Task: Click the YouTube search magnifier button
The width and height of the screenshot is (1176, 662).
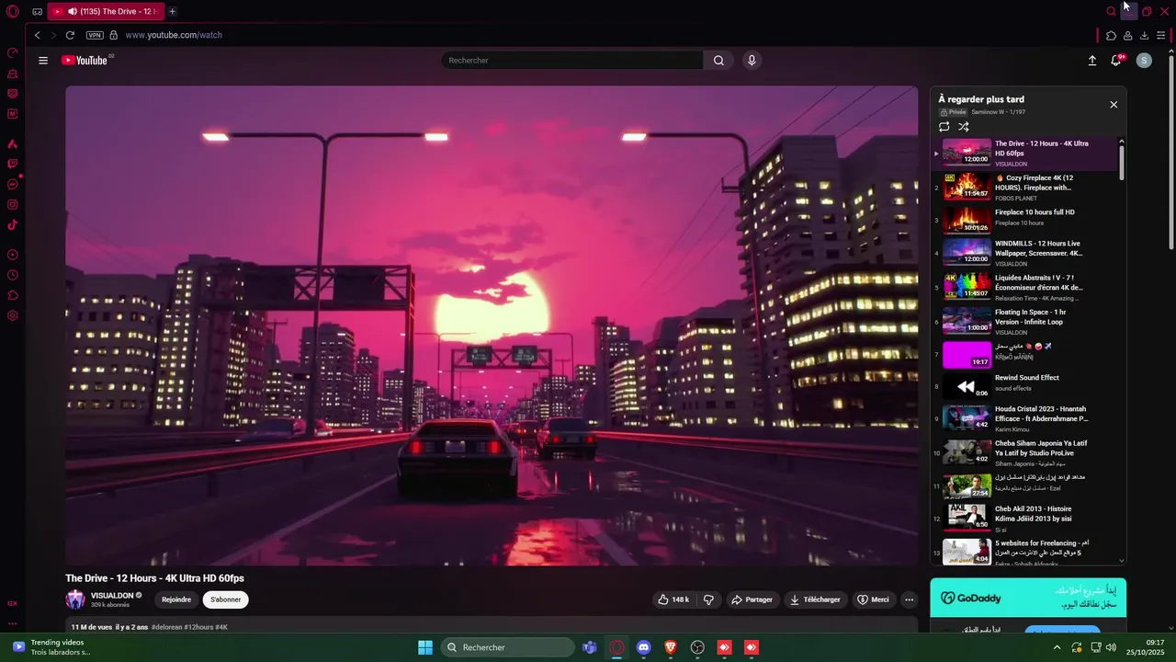Action: point(718,61)
